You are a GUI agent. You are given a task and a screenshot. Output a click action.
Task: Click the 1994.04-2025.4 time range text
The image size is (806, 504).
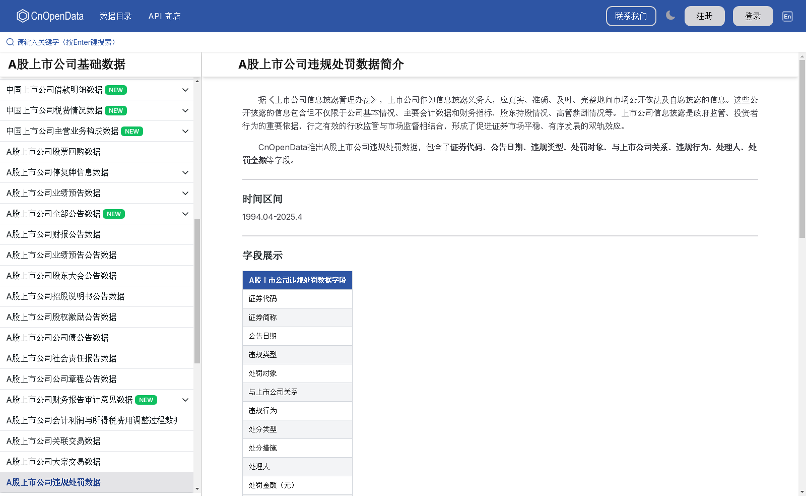tap(272, 217)
